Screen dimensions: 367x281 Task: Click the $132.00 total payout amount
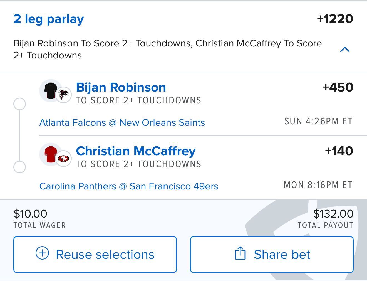pyautogui.click(x=333, y=214)
